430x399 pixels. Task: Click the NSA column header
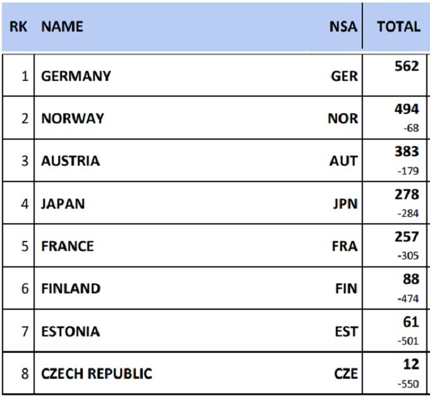(x=343, y=27)
